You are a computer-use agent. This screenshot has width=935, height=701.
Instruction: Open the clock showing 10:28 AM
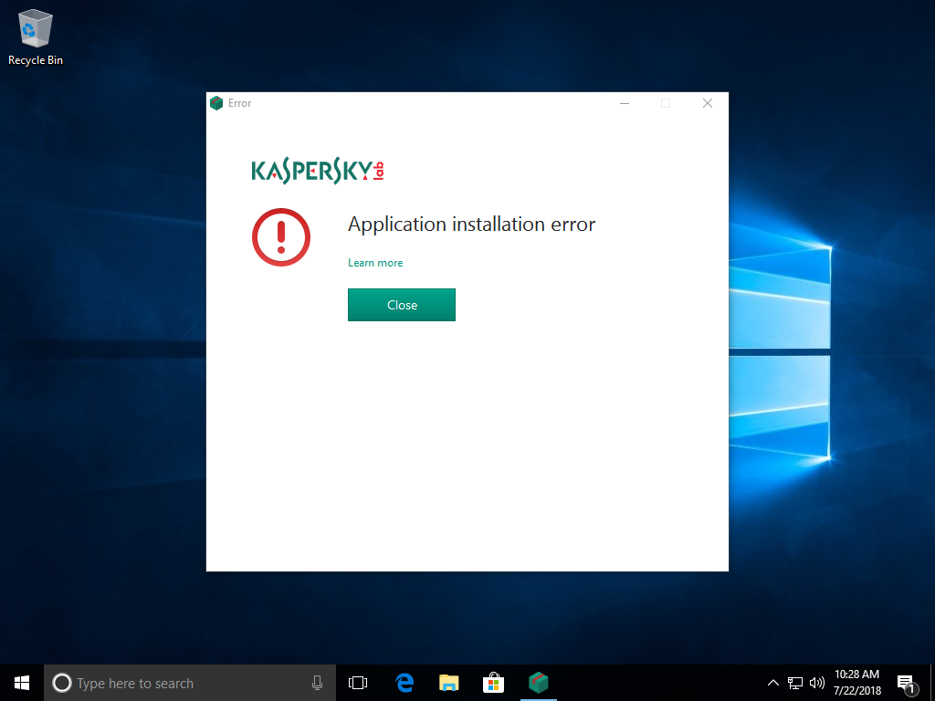pyautogui.click(x=856, y=683)
